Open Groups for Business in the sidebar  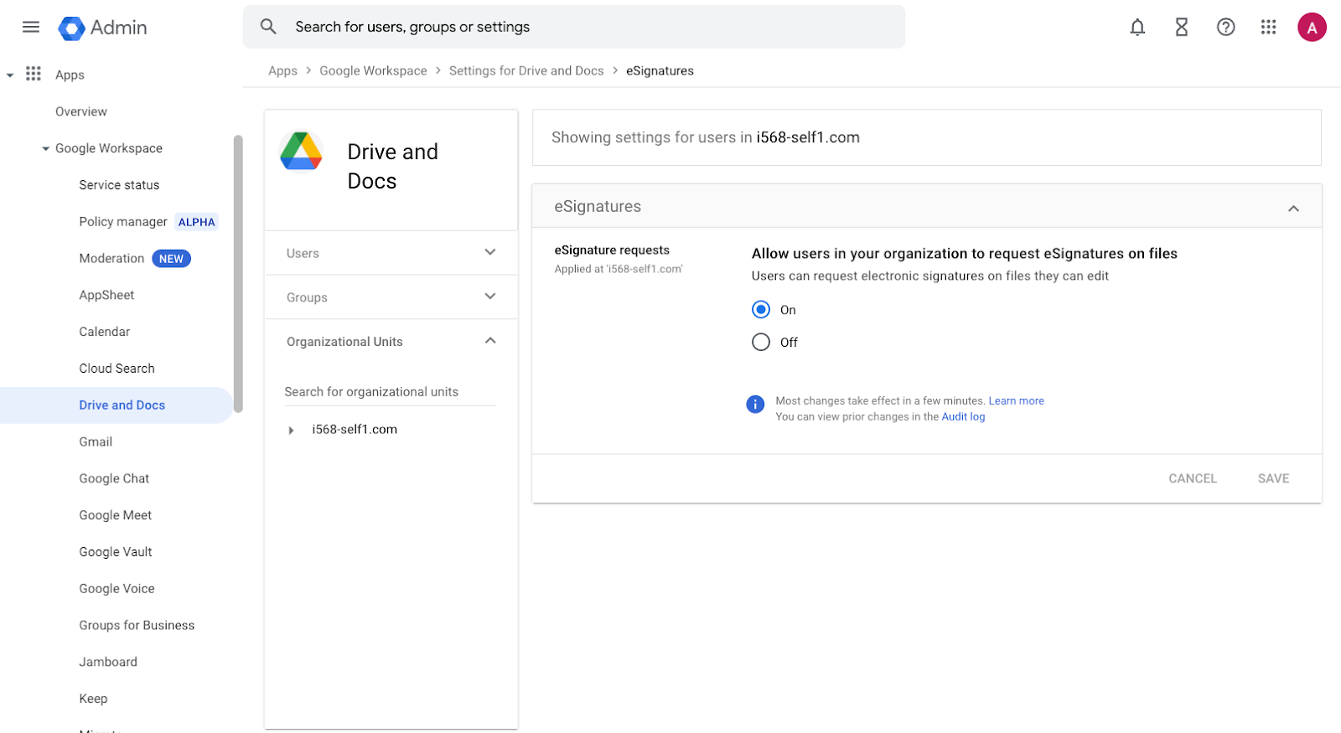point(137,626)
